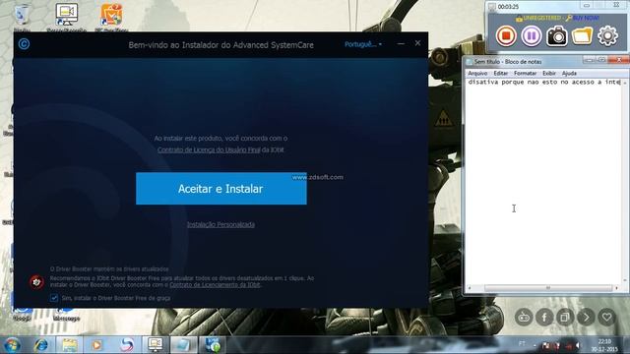630x354 pixels.
Task: Open the recorder output folder
Action: tap(582, 36)
